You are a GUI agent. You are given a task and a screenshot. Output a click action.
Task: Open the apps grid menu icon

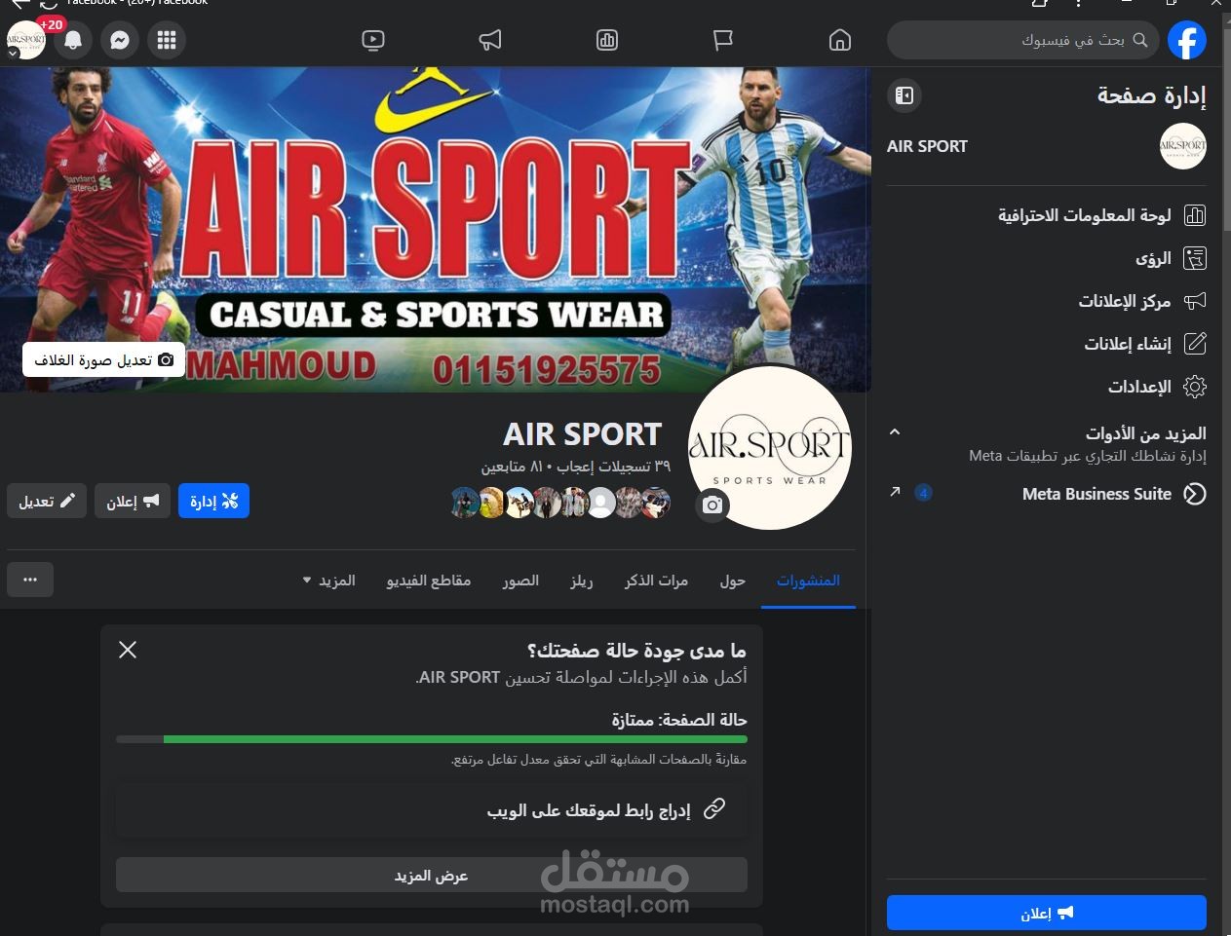coord(167,40)
